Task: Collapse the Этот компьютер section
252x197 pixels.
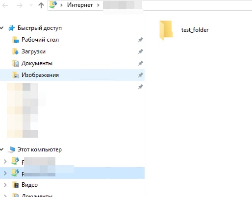Action: point(2,149)
